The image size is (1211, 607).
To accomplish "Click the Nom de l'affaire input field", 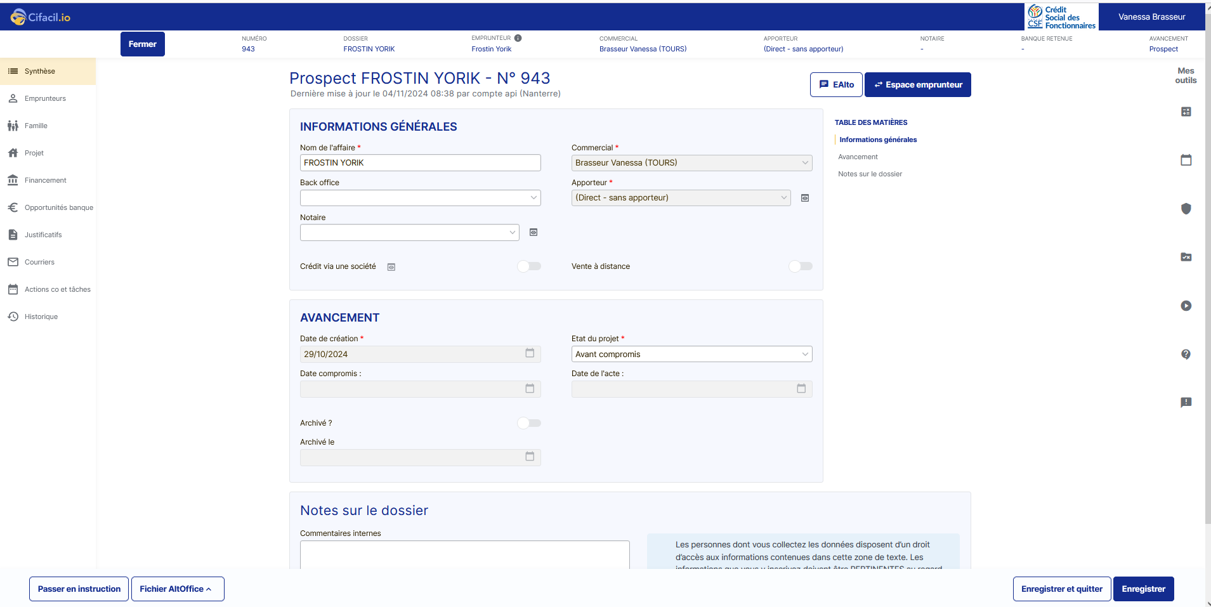I will 420,163.
